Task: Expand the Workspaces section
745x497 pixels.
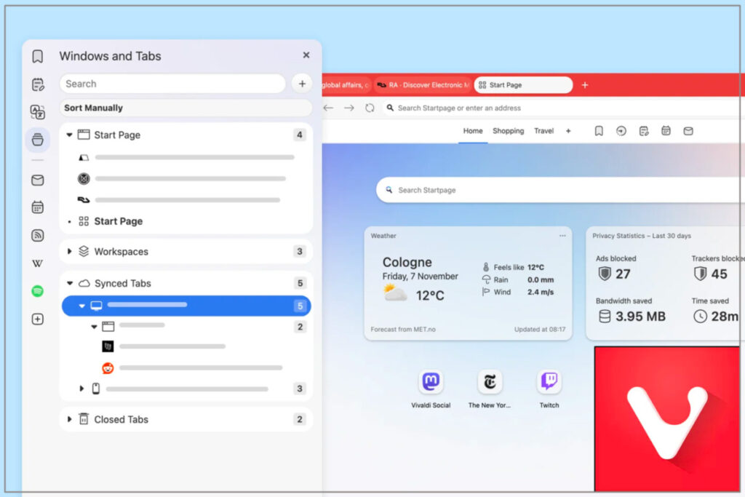Action: tap(70, 252)
